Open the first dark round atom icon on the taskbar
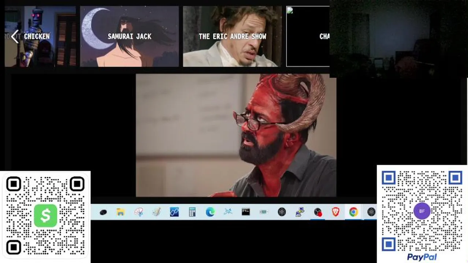The width and height of the screenshot is (468, 263). tap(282, 212)
